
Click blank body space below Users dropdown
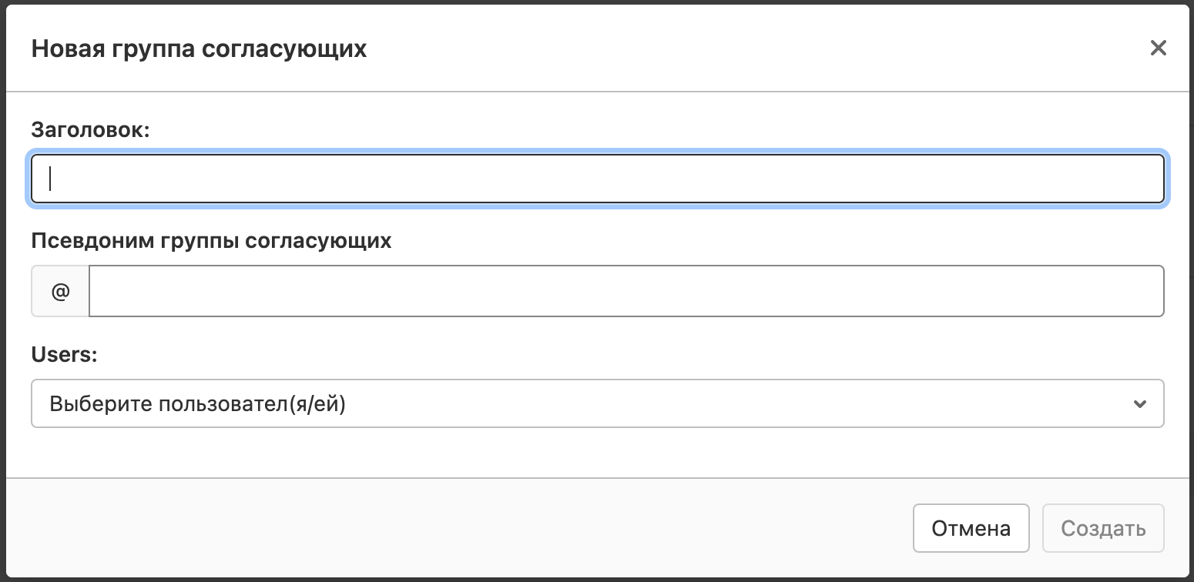(x=597, y=453)
